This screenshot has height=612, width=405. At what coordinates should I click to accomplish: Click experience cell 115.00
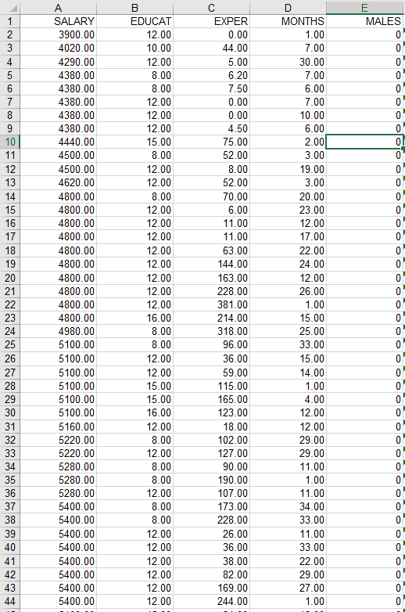point(211,386)
